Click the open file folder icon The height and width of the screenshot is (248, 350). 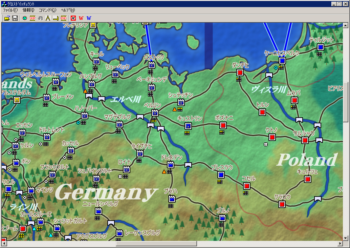coord(7,18)
